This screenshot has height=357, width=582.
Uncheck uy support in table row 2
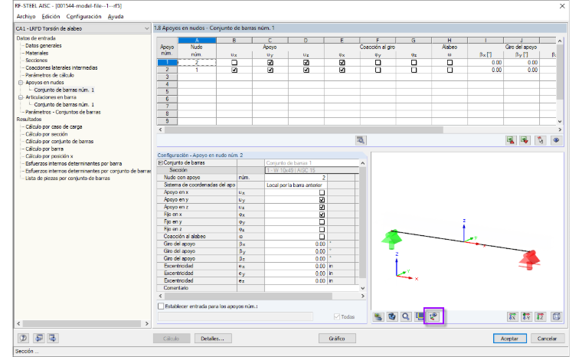270,70
